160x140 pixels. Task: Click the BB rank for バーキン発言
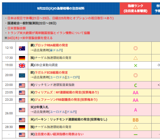pos(135,120)
